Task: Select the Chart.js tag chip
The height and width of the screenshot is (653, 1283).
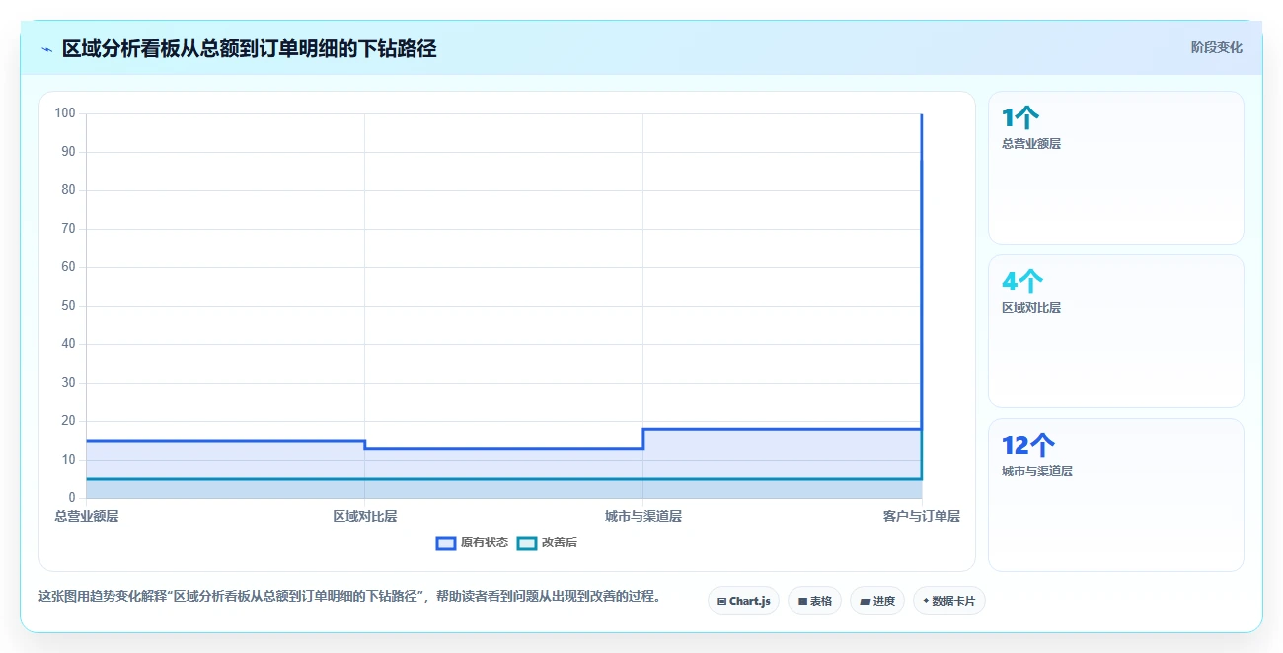Action: click(744, 601)
